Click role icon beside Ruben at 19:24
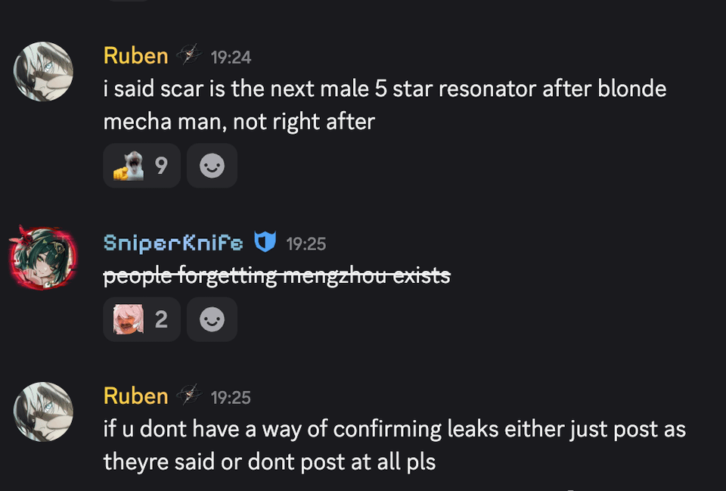Screen dimensions: 726x491 click(189, 54)
